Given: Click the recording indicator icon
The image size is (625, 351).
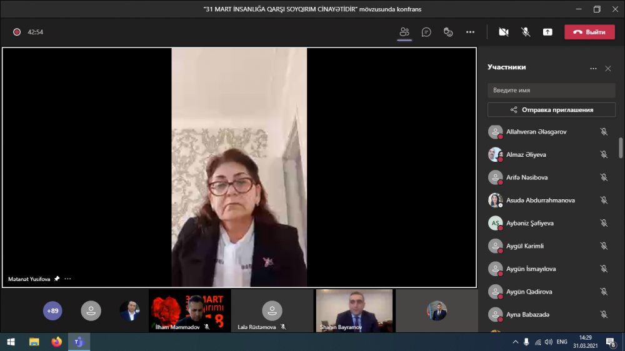Looking at the screenshot, I should click(x=17, y=32).
